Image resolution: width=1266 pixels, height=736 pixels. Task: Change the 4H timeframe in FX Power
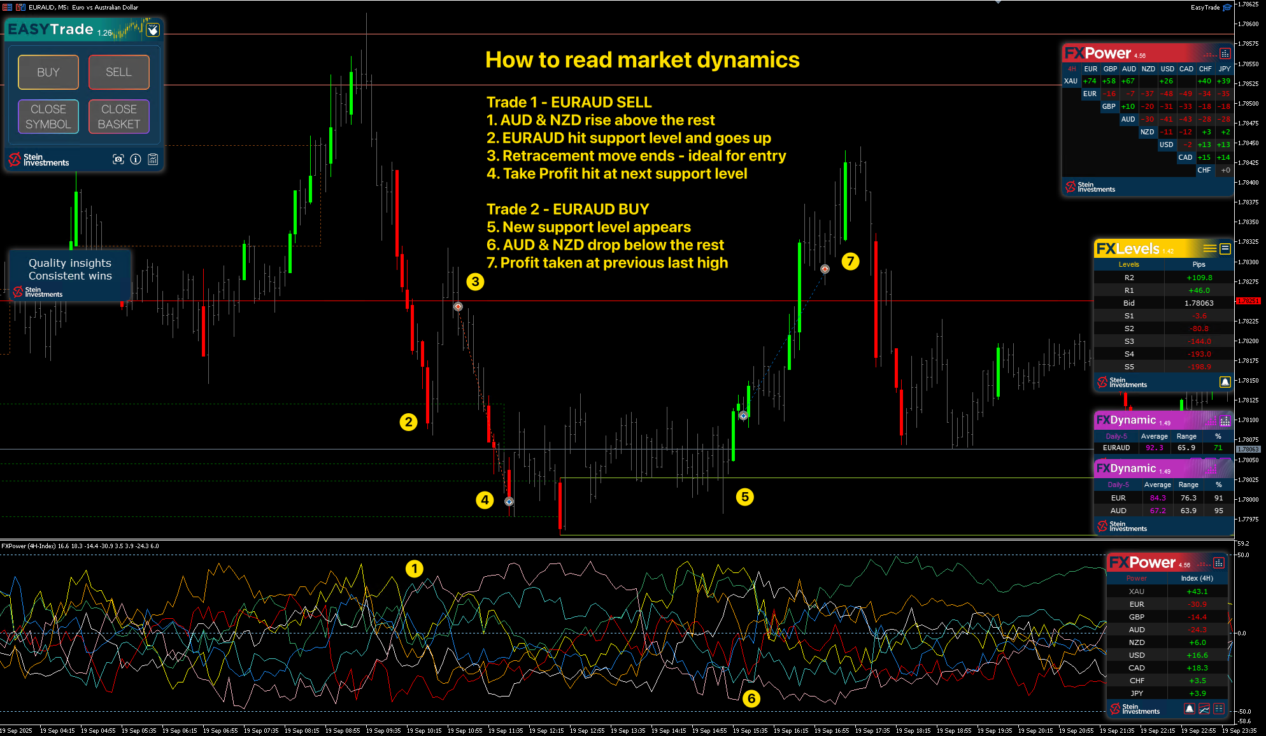pyautogui.click(x=1072, y=69)
